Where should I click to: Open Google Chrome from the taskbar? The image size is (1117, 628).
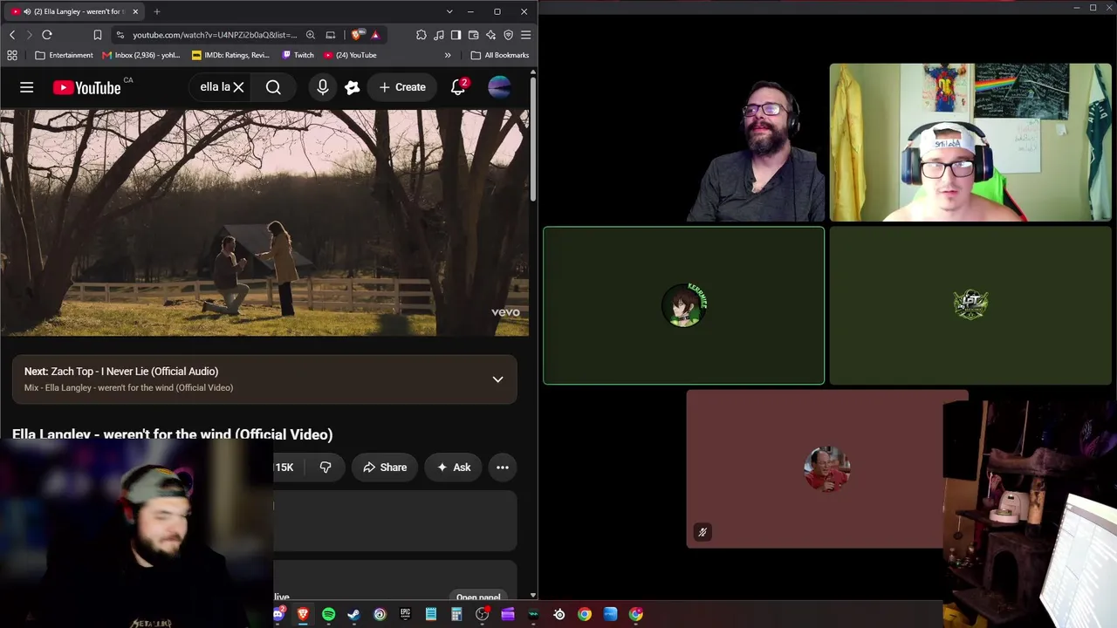tap(585, 614)
